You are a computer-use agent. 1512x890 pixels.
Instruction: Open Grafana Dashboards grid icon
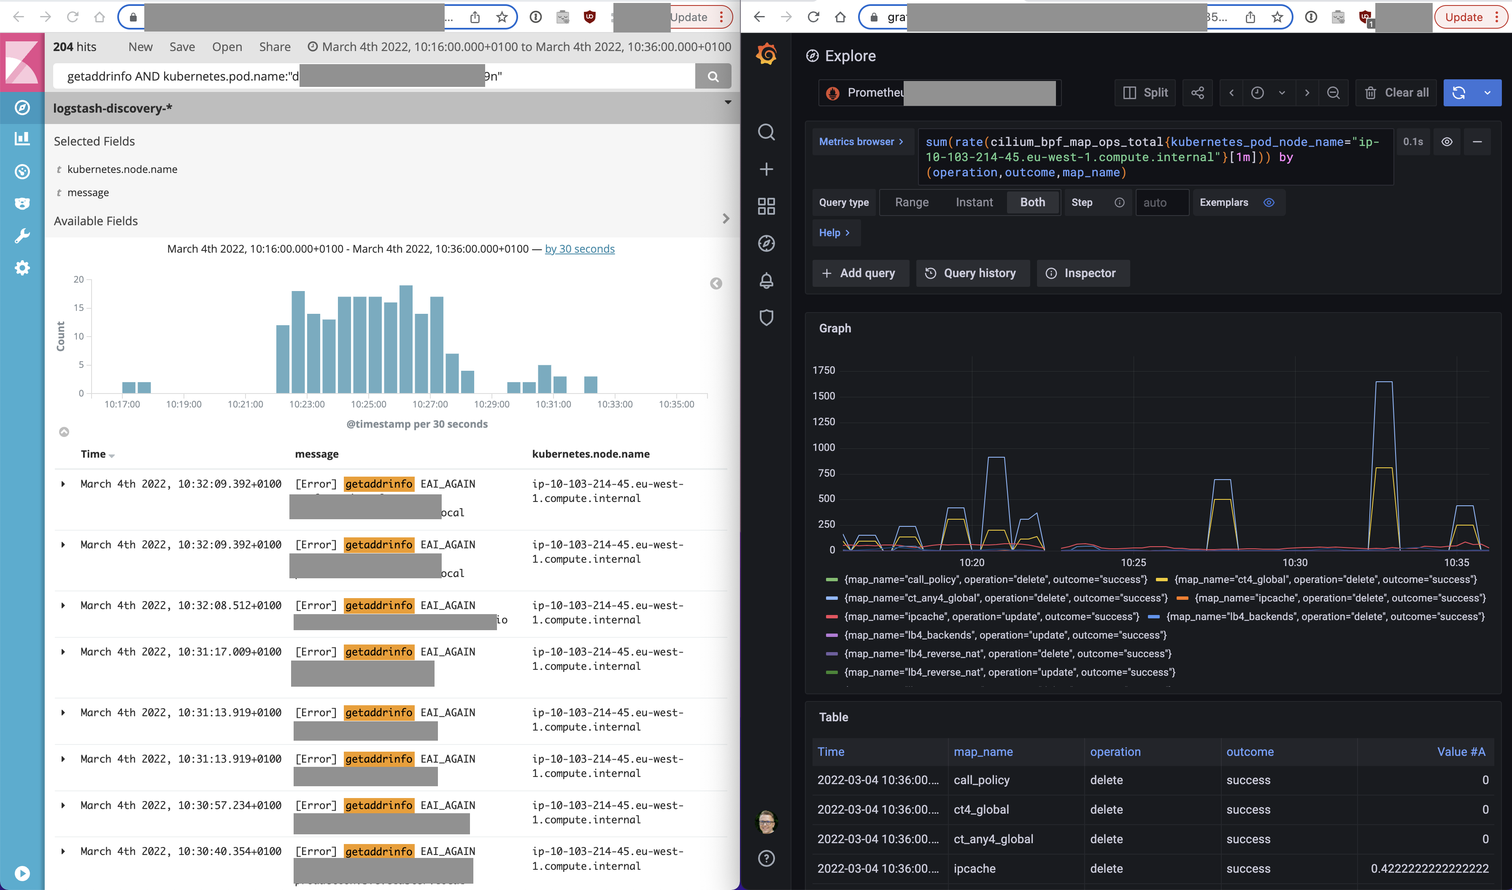click(766, 206)
